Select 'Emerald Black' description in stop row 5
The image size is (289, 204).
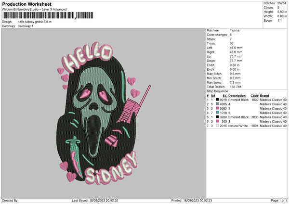pyautogui.click(x=238, y=117)
